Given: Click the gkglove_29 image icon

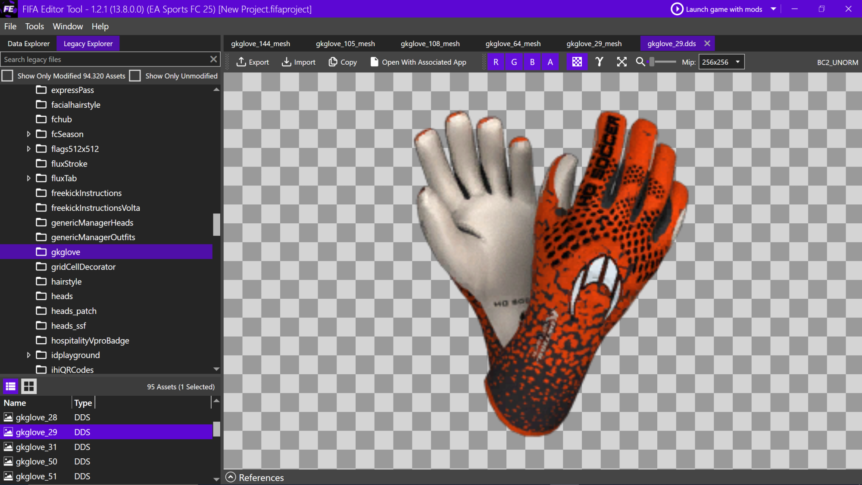Looking at the screenshot, I should click(8, 432).
